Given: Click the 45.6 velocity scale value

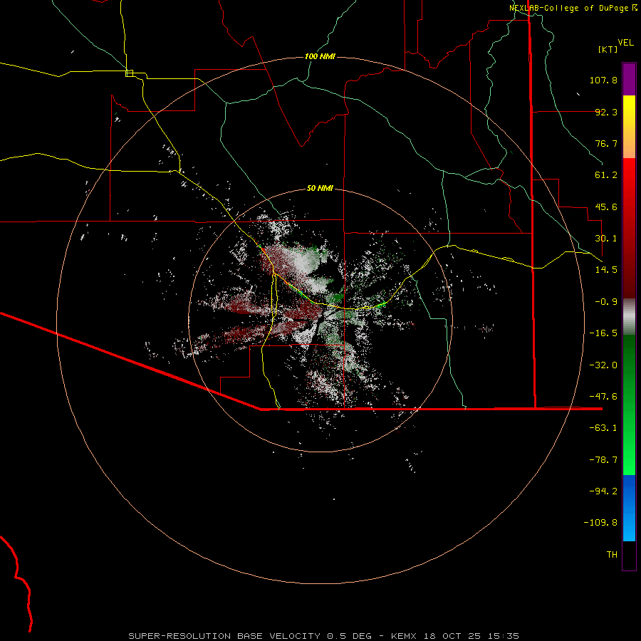Looking at the screenshot, I should coord(606,207).
